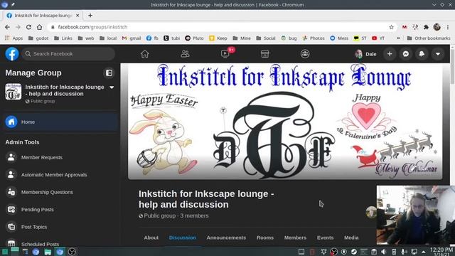Image resolution: width=455 pixels, height=256 pixels.
Task: Click the Member Requests icon
Action: [x=11, y=157]
